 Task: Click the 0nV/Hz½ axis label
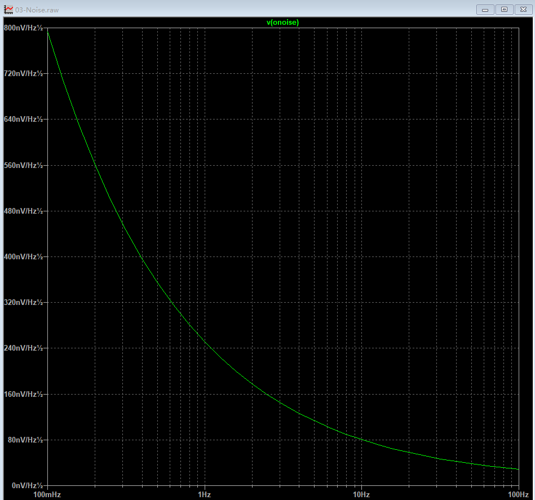point(28,486)
